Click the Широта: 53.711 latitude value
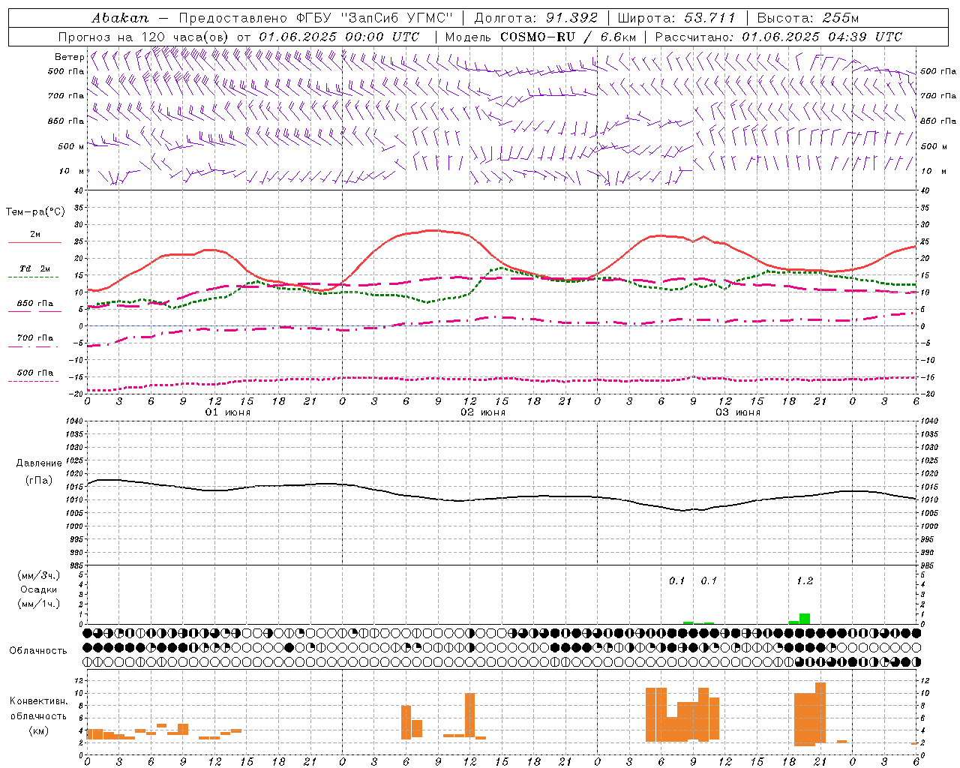 click(676, 18)
